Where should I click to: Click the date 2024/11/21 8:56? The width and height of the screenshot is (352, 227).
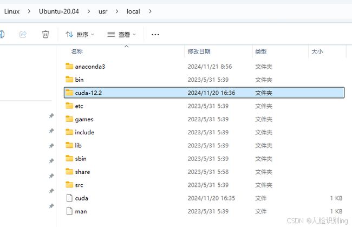(210, 67)
